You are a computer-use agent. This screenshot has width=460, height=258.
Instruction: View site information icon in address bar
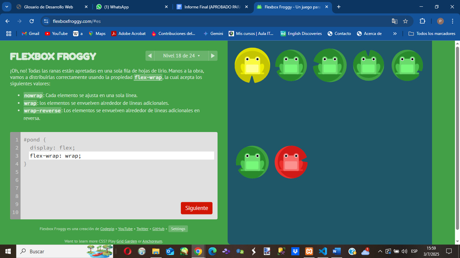click(x=46, y=21)
